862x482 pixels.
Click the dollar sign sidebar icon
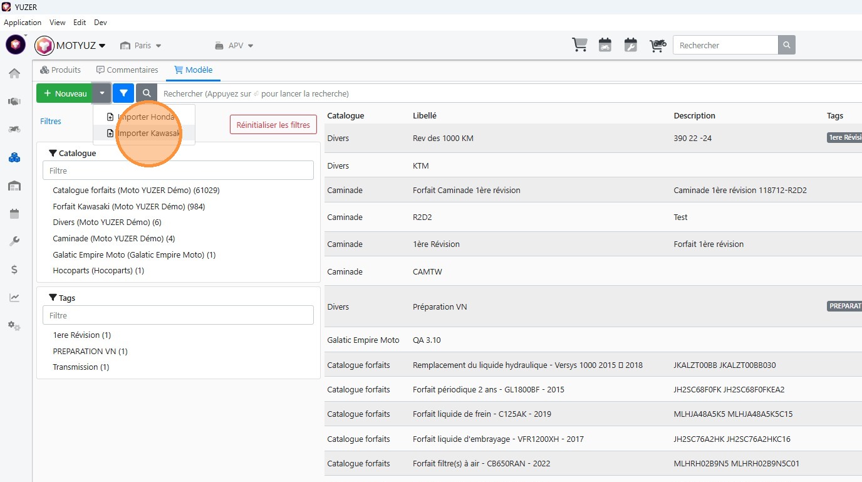pos(14,270)
